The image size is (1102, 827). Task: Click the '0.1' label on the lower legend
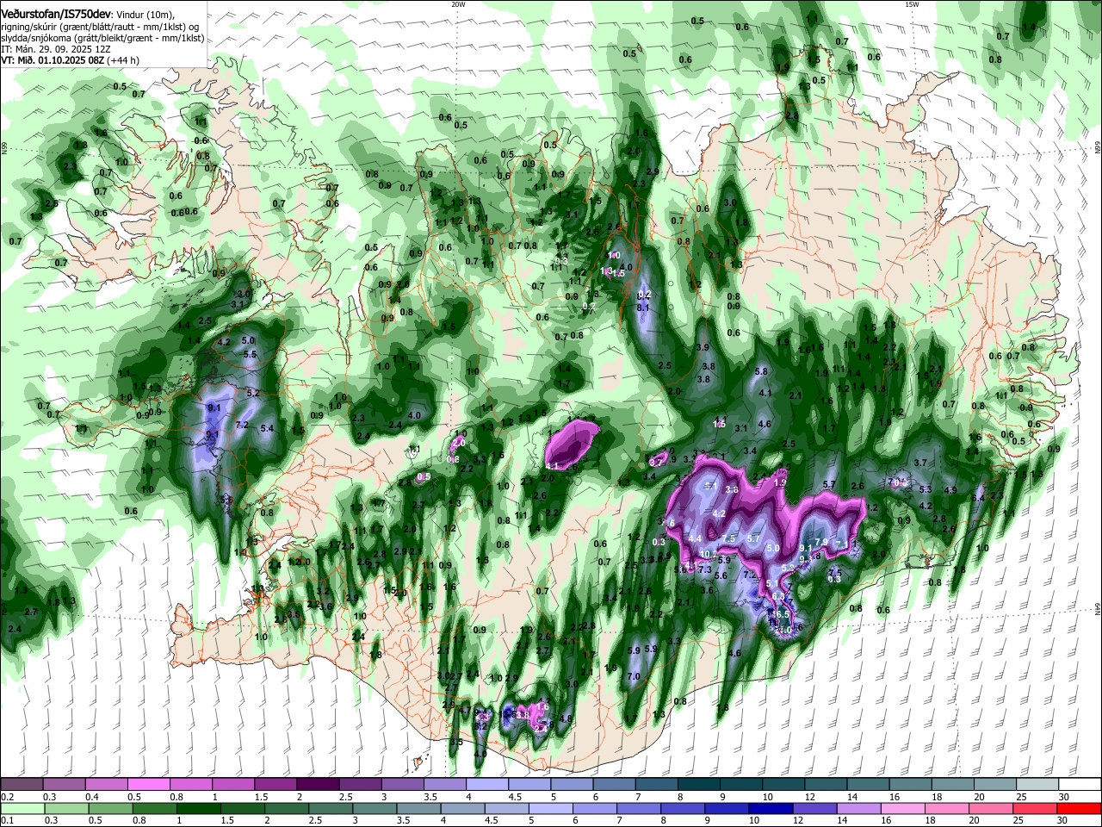point(7,821)
